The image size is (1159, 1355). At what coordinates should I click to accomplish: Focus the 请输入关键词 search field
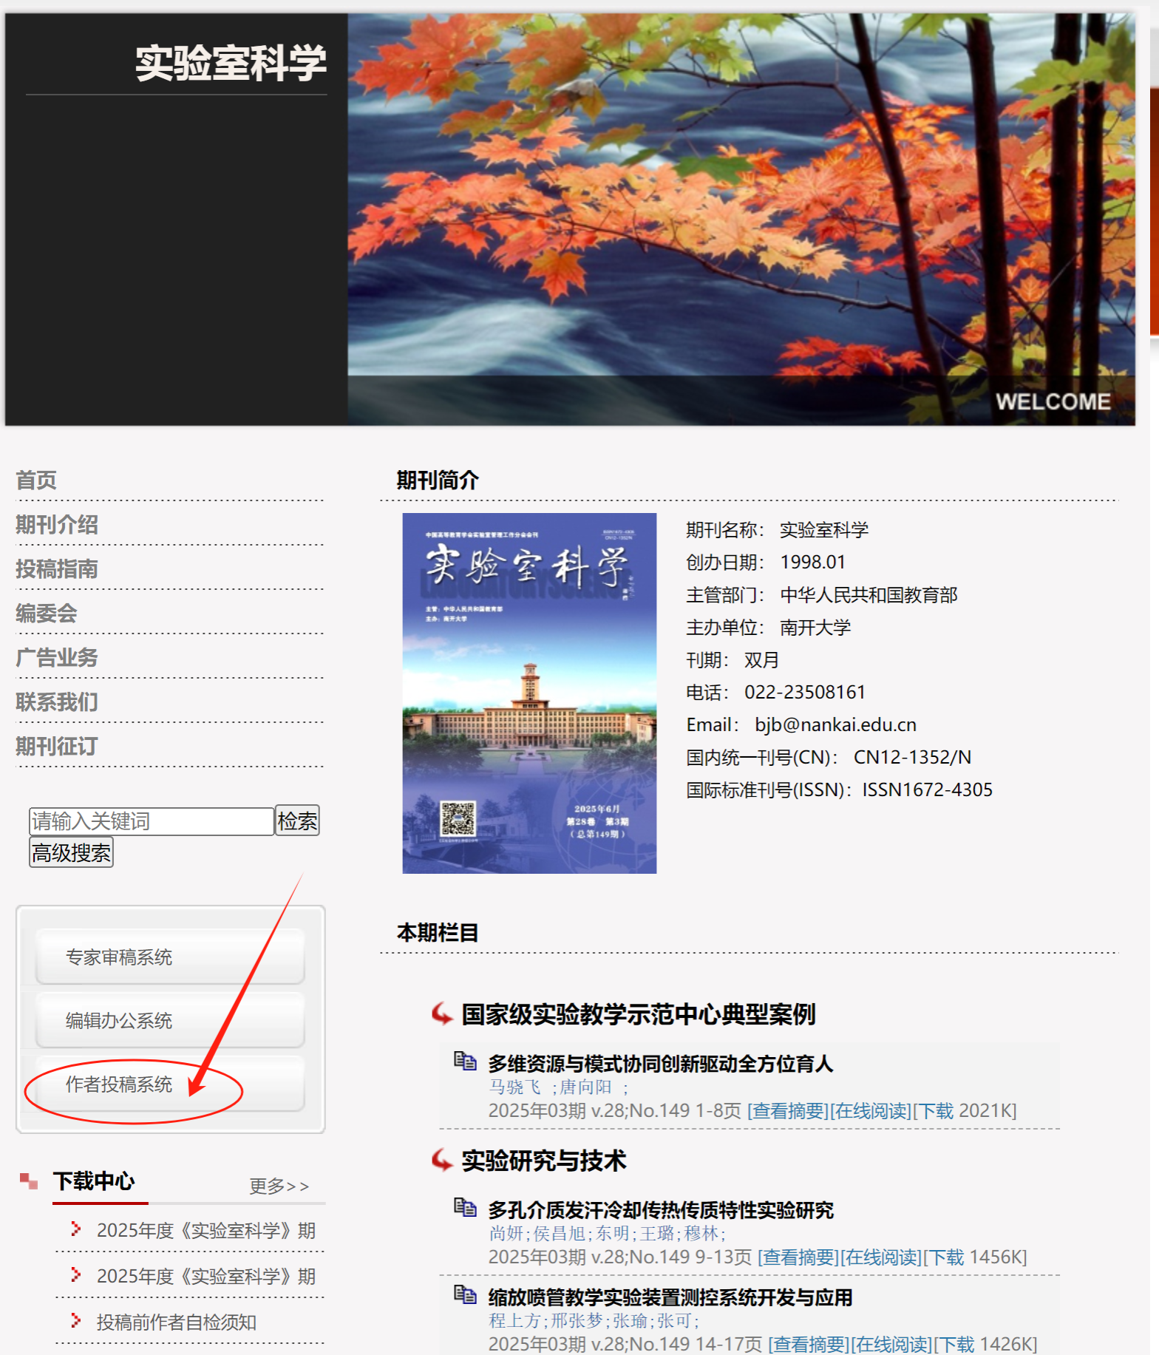coord(151,821)
